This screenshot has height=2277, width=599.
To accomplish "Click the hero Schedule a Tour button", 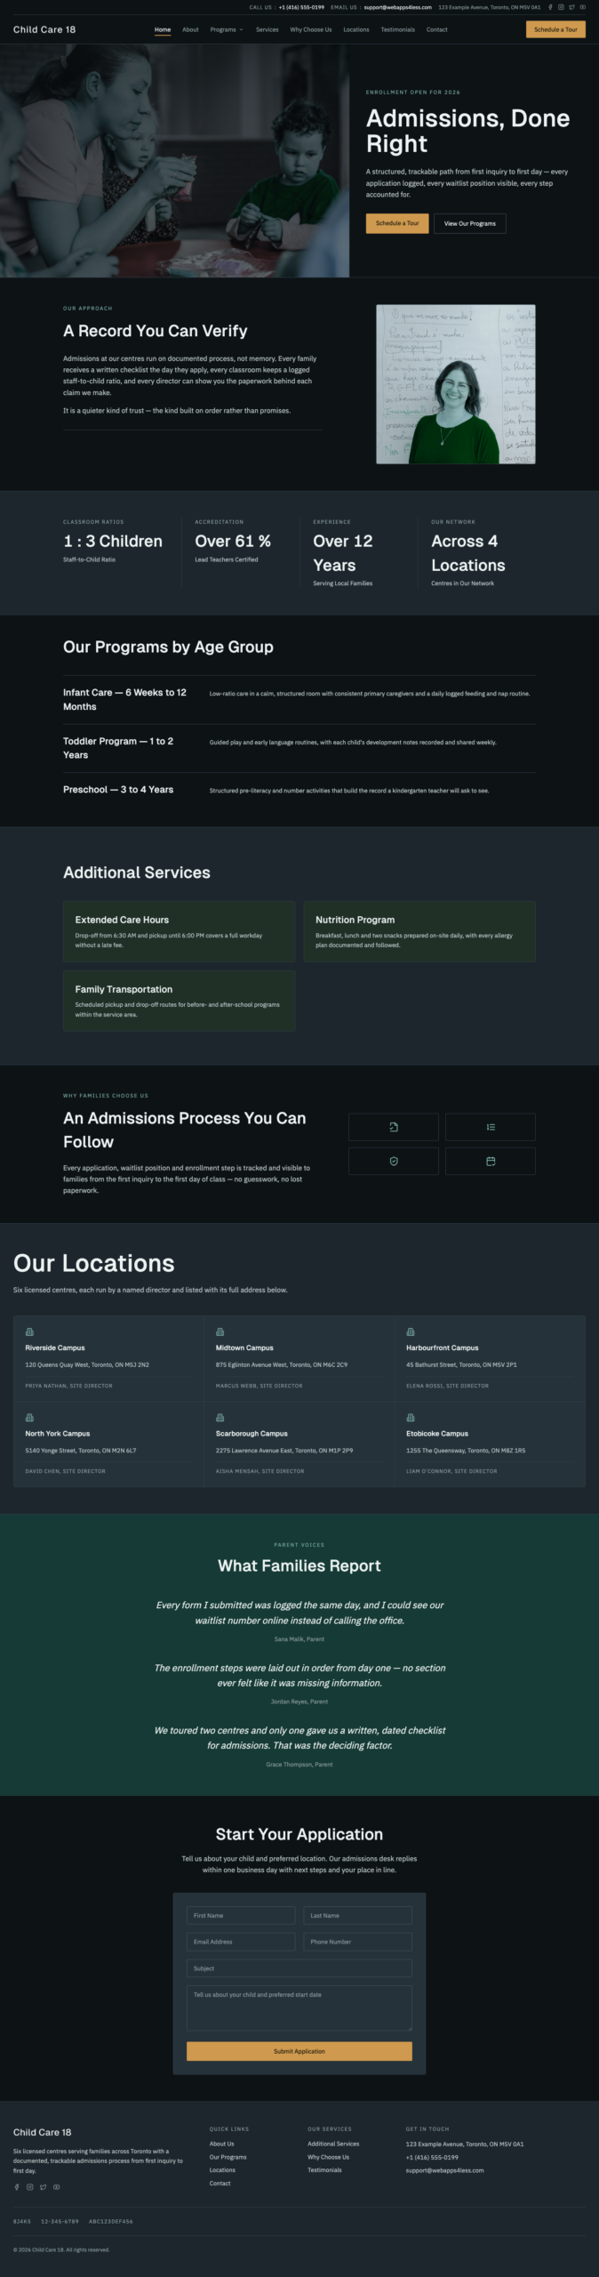I will point(397,223).
